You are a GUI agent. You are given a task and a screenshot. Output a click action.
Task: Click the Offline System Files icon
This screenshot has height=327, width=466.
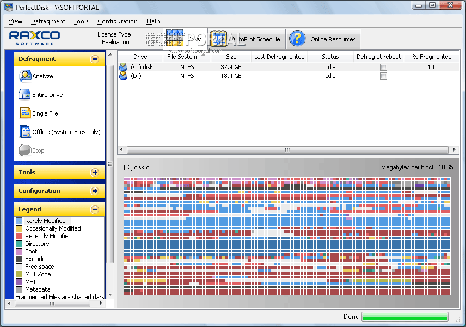[25, 132]
